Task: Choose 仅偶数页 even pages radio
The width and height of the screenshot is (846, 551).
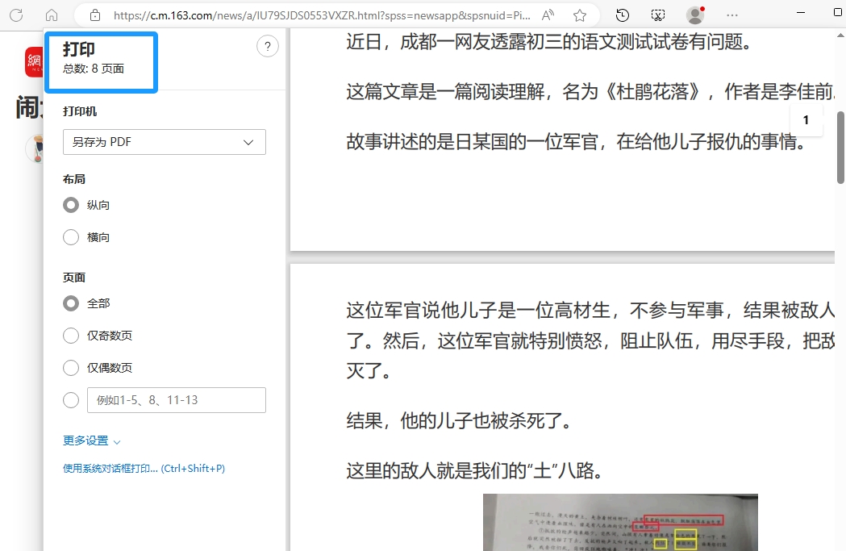Action: pyautogui.click(x=71, y=368)
